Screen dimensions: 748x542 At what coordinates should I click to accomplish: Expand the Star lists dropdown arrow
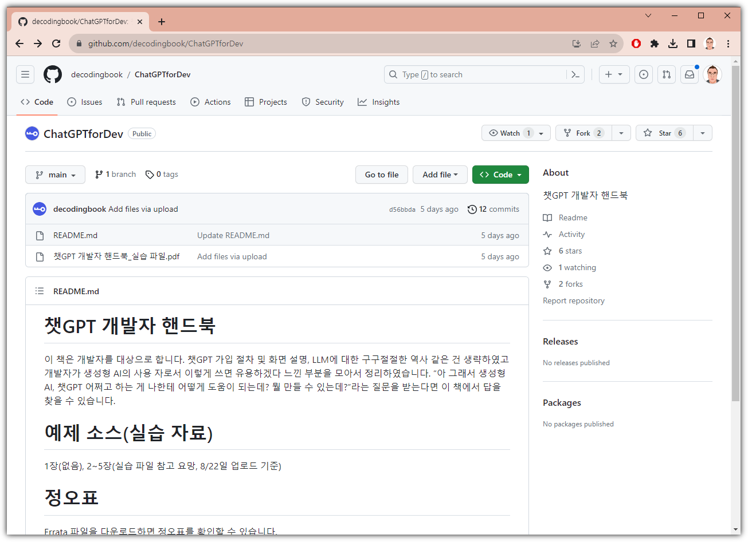[703, 133]
